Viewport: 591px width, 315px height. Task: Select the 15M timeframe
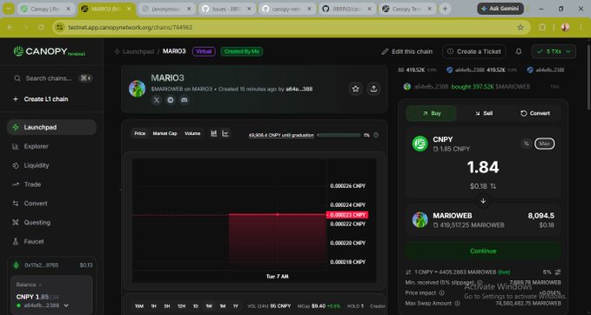pyautogui.click(x=139, y=306)
